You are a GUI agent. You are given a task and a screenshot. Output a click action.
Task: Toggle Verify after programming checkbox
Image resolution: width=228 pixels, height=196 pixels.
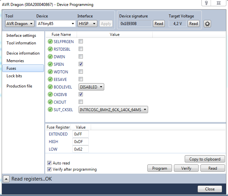tap(49, 169)
